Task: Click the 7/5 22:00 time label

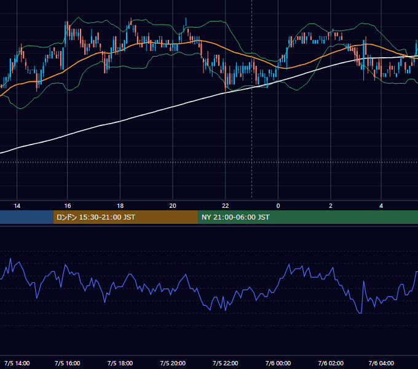Action: pyautogui.click(x=225, y=363)
